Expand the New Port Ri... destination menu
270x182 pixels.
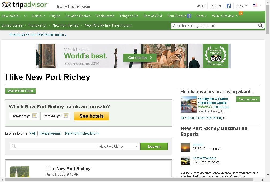14,16
